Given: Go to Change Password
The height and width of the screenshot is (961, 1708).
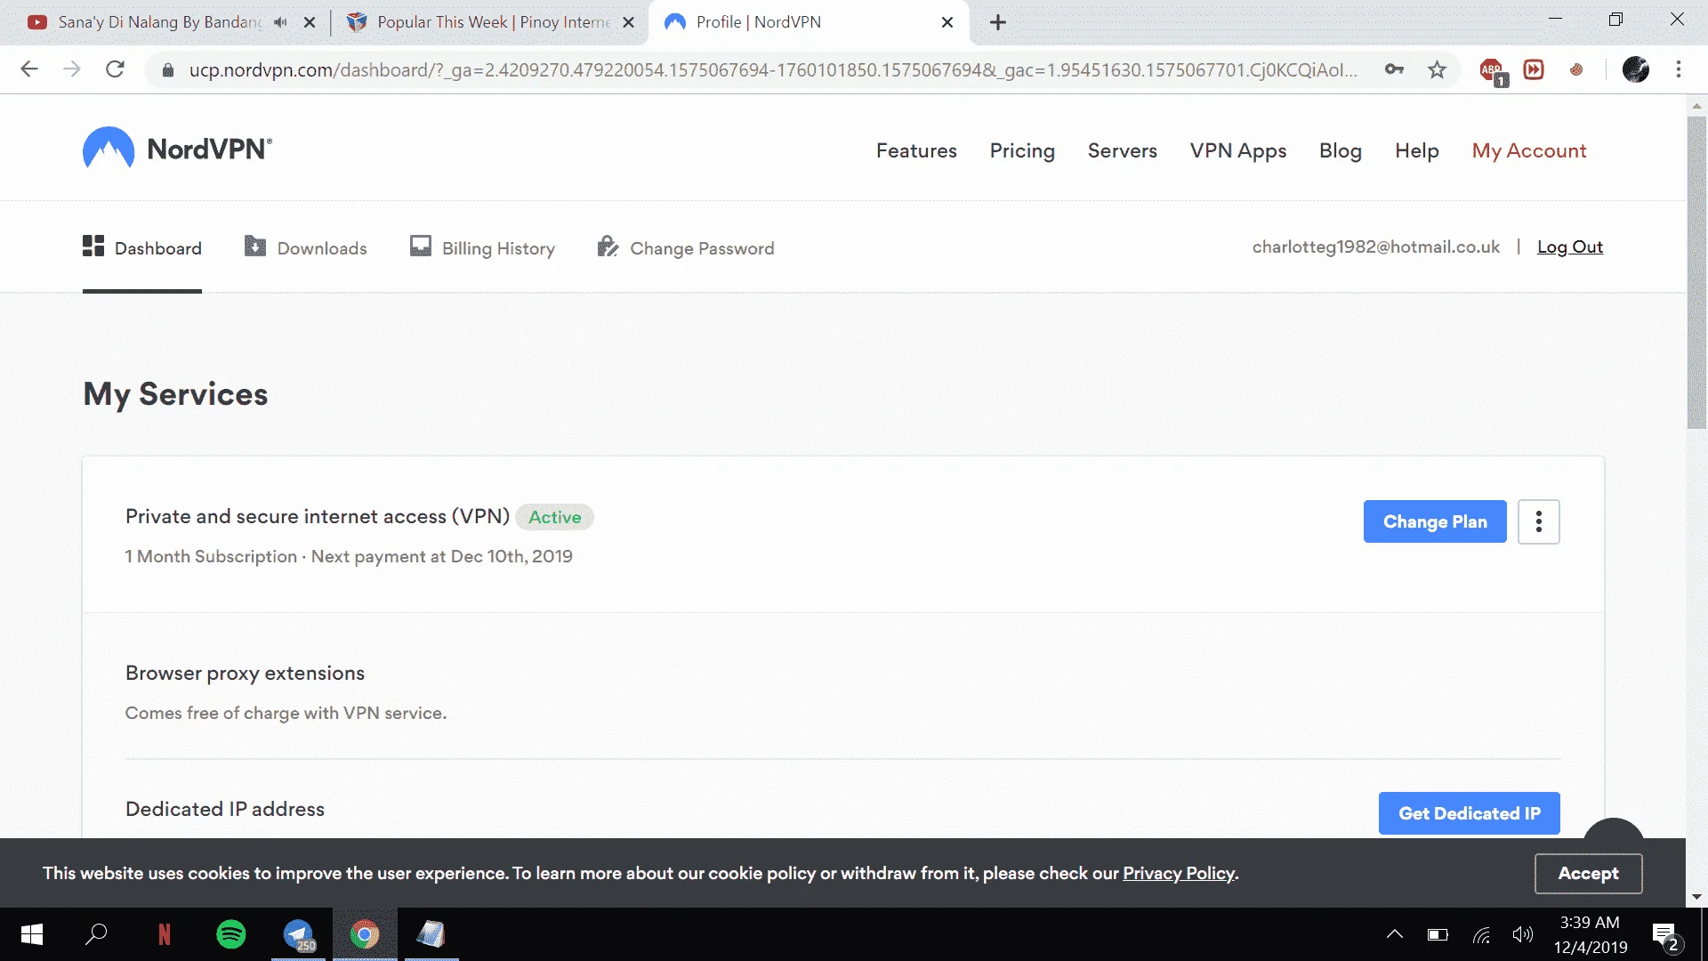Looking at the screenshot, I should pyautogui.click(x=686, y=247).
